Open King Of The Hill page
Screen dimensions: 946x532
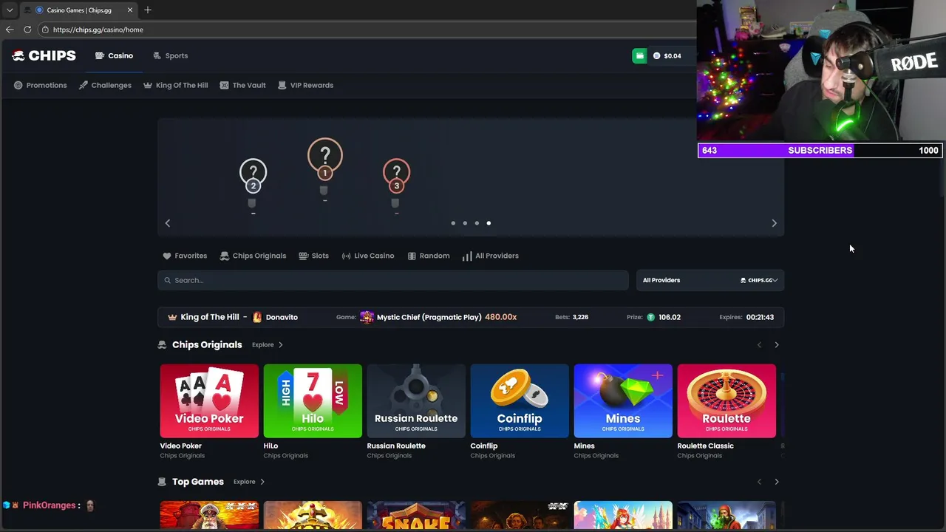tap(175, 85)
